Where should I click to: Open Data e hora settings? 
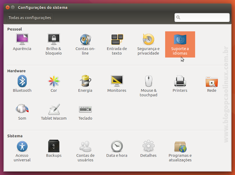point(117,149)
